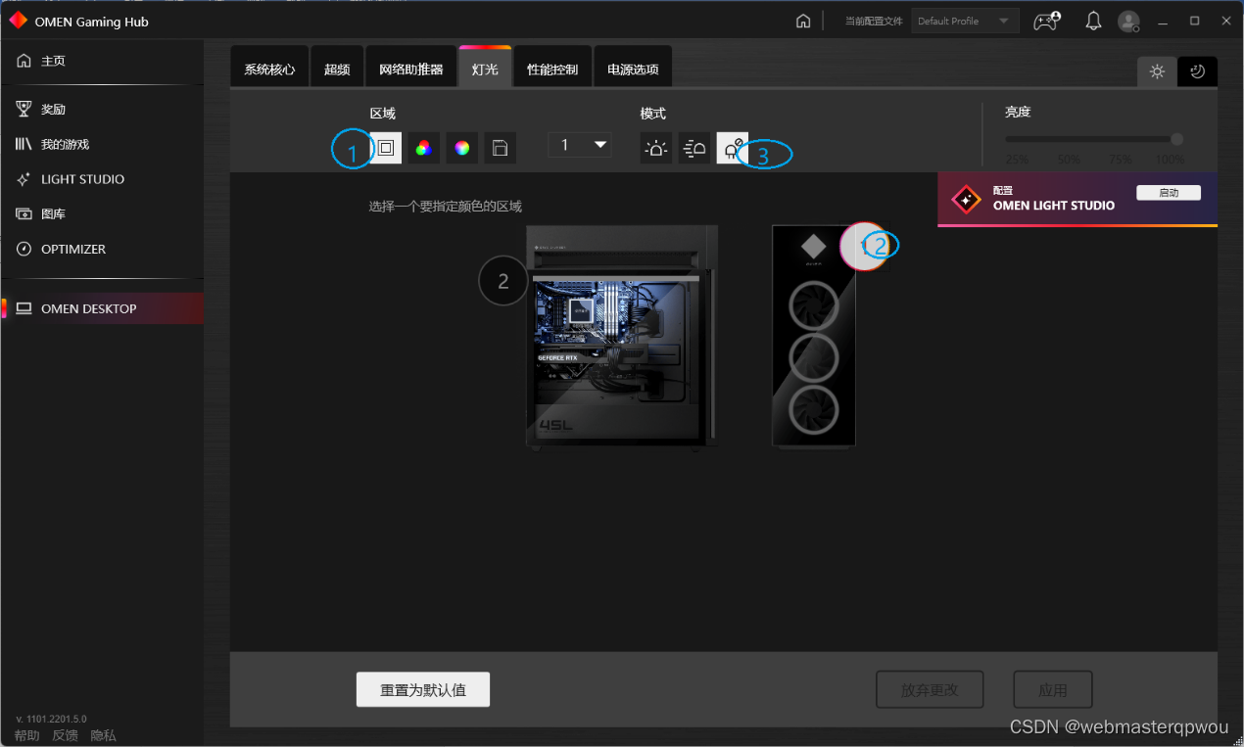Image resolution: width=1244 pixels, height=747 pixels.
Task: Select the 灯光 tab
Action: (485, 69)
